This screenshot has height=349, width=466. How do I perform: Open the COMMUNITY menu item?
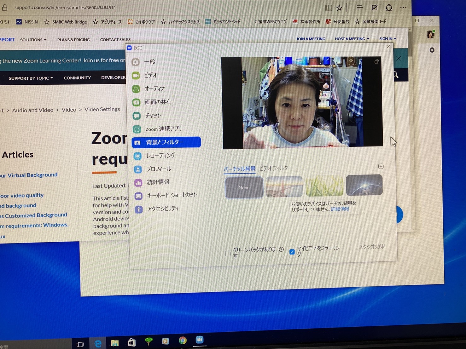[x=77, y=78]
